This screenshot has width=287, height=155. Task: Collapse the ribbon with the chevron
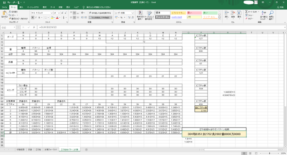coord(285,22)
